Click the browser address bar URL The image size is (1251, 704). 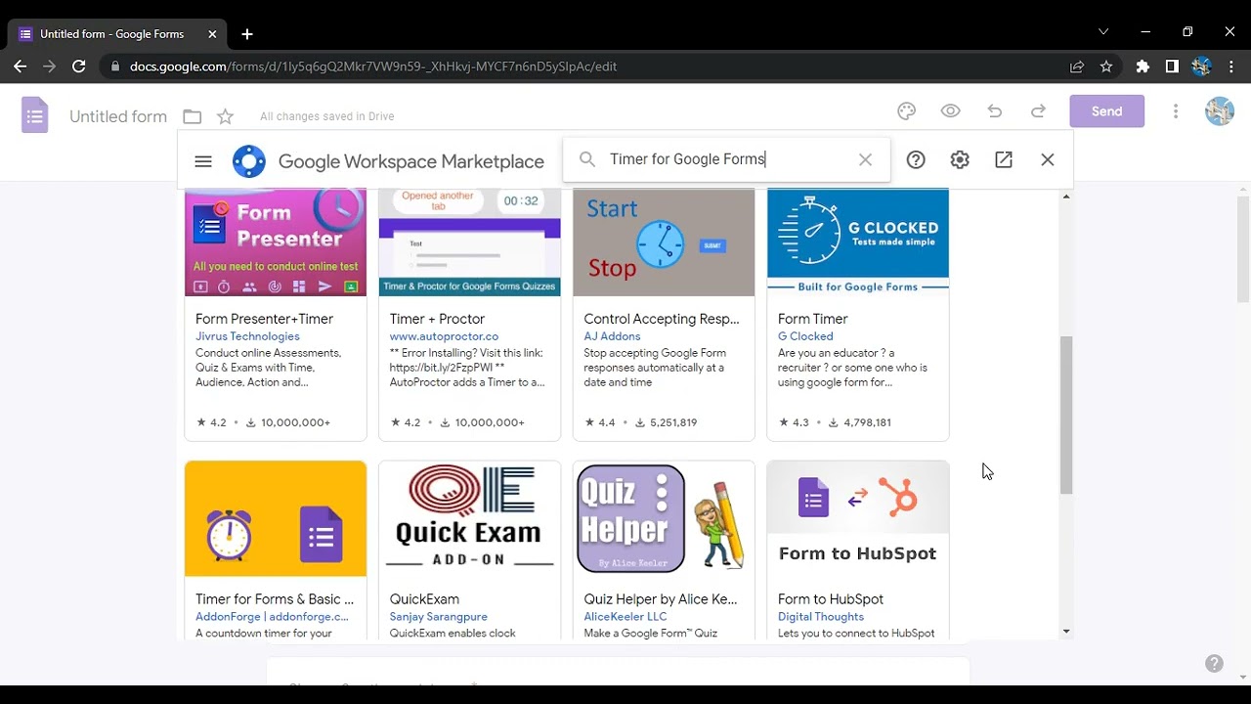pos(373,66)
